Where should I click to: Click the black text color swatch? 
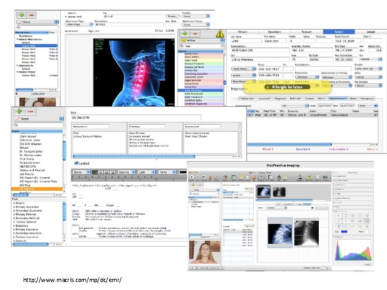183,172
